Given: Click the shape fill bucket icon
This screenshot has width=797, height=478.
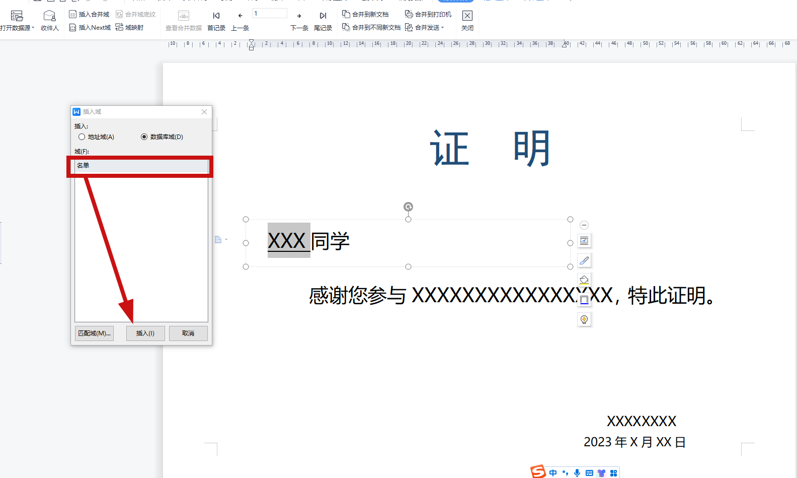Looking at the screenshot, I should coord(584,280).
